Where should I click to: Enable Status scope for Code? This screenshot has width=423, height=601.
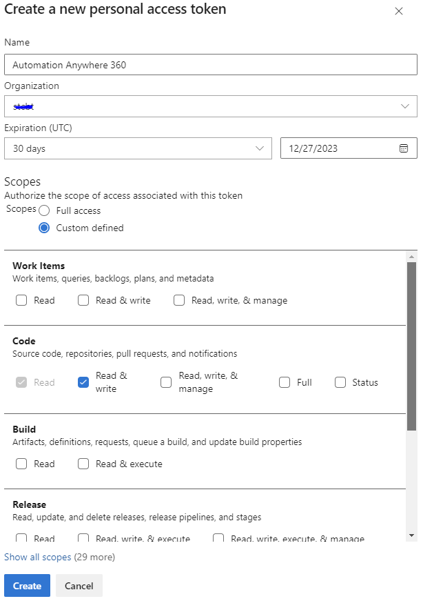coord(340,382)
